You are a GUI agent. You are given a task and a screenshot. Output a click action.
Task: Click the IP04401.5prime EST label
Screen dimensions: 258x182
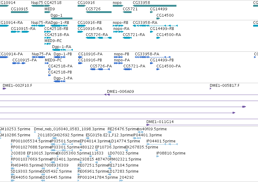click(x=161, y=141)
